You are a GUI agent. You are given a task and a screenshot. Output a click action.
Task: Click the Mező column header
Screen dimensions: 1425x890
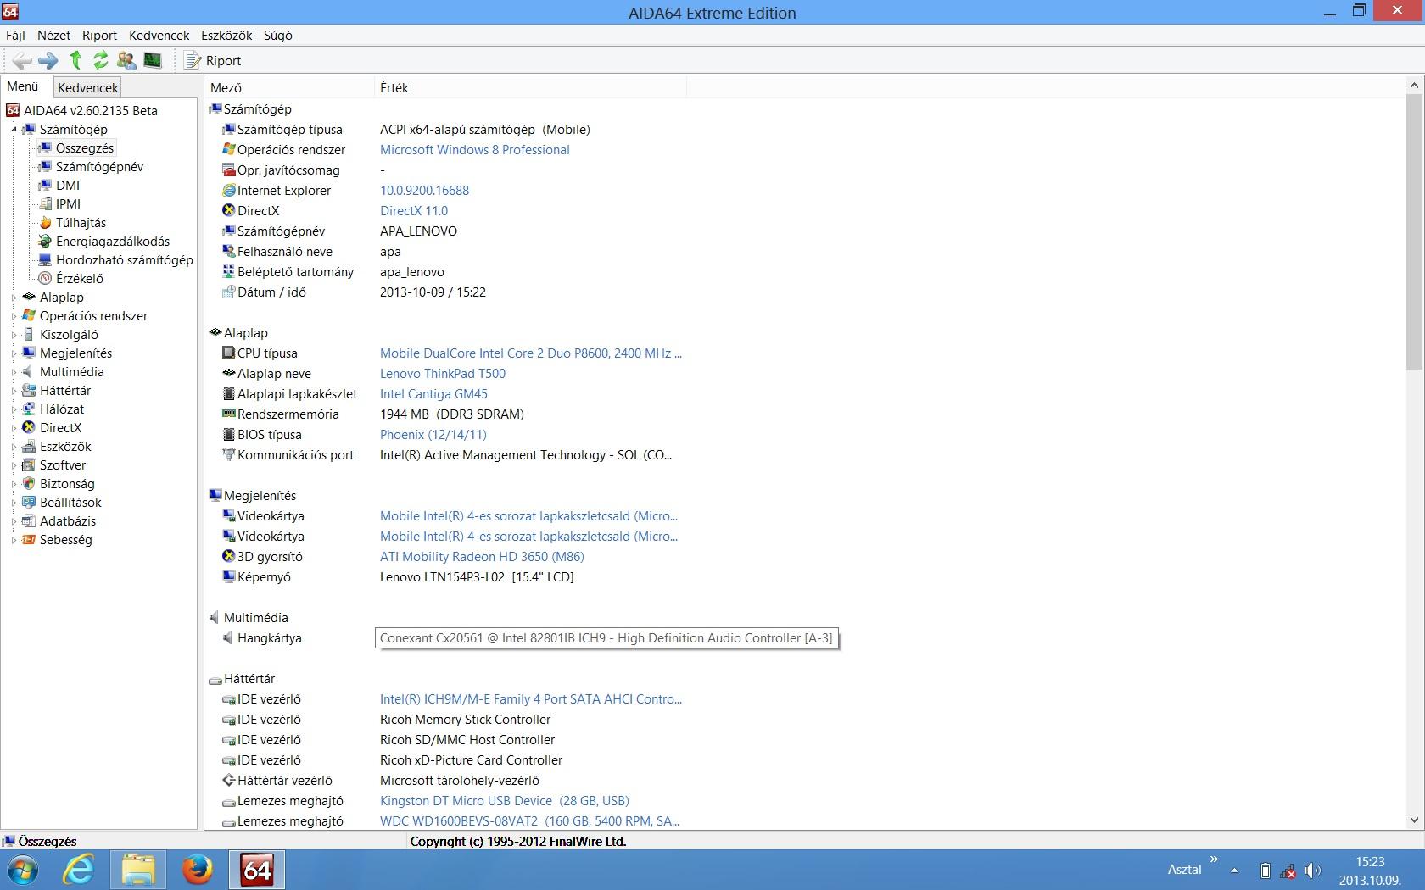[x=289, y=87]
